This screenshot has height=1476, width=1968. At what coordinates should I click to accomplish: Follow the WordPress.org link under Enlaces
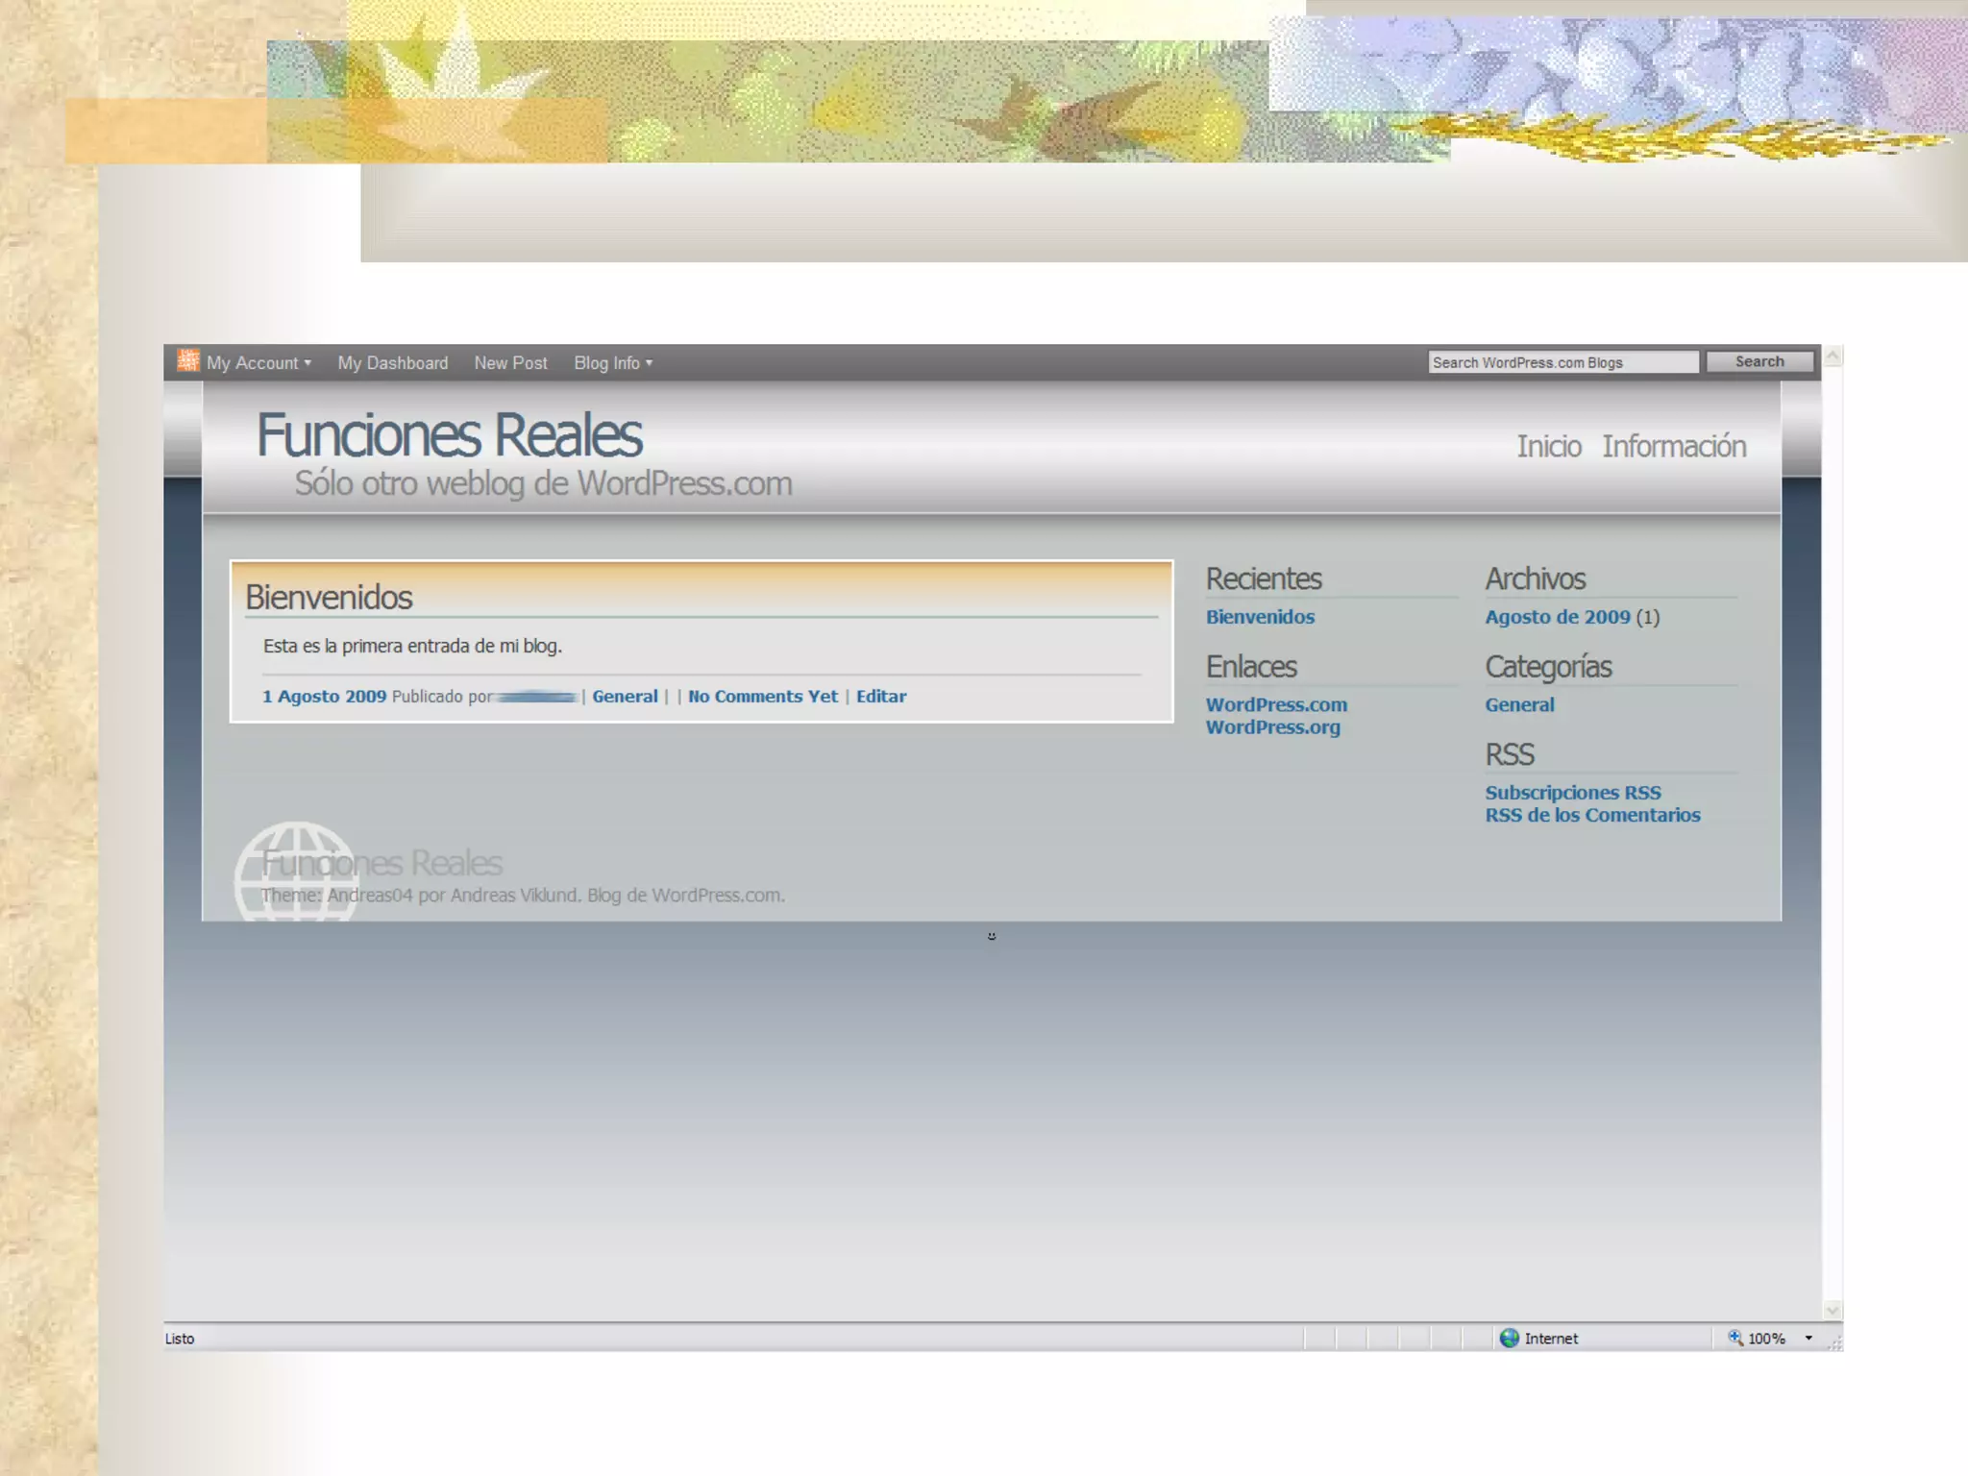point(1273,727)
